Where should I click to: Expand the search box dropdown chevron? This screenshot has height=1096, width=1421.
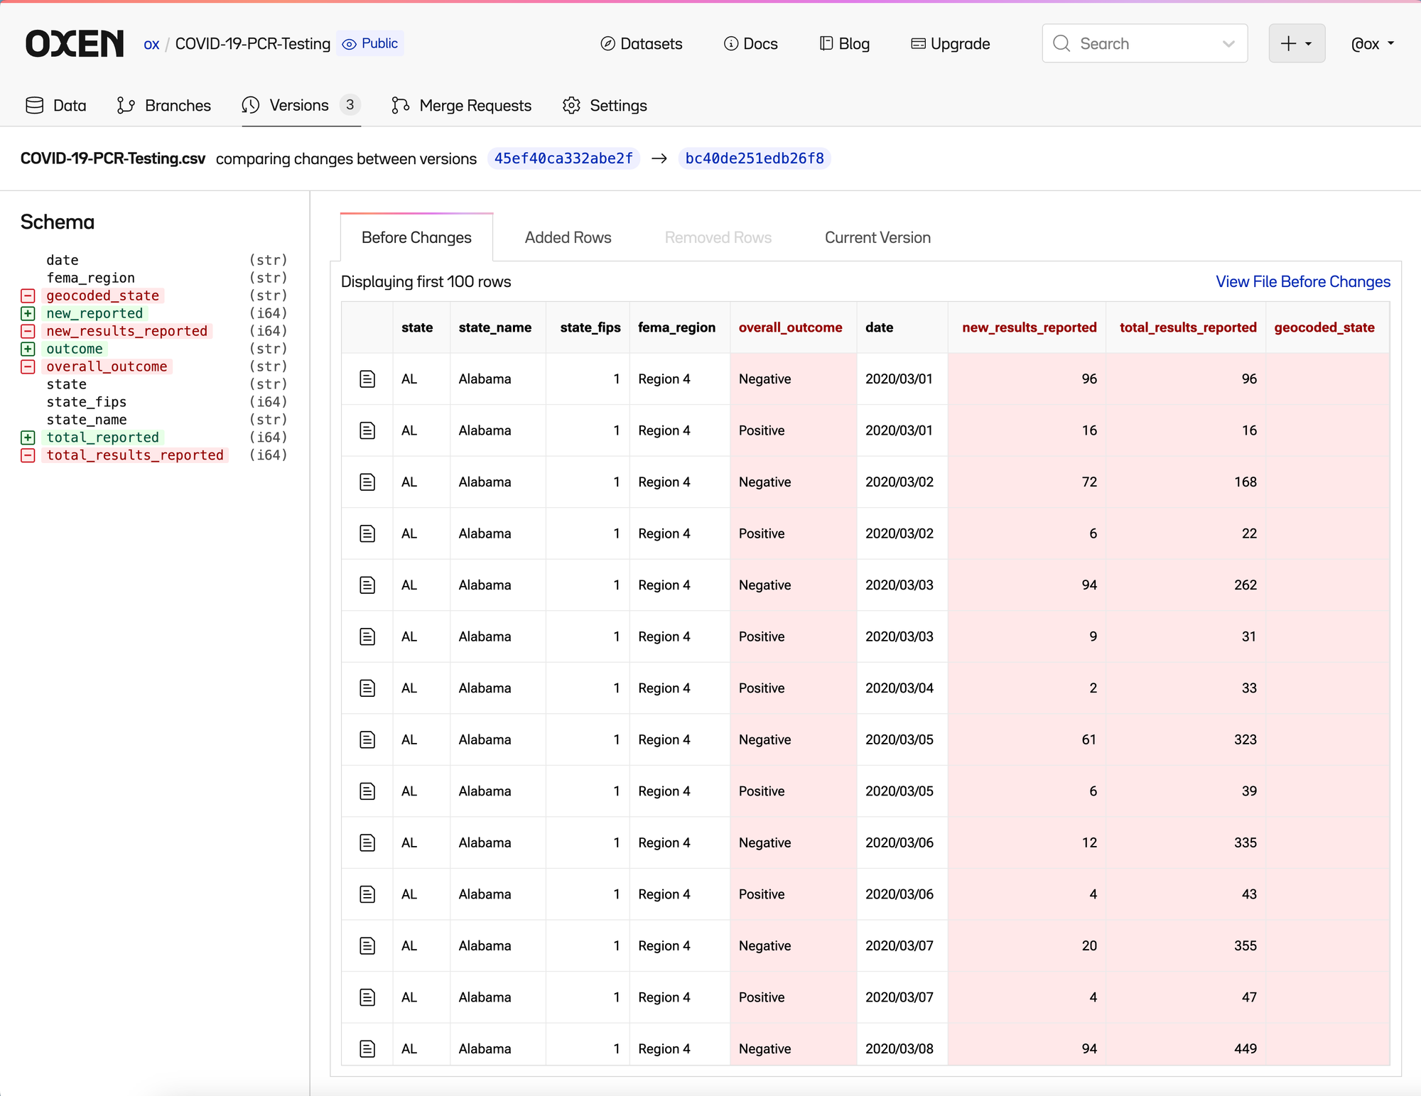tap(1228, 43)
